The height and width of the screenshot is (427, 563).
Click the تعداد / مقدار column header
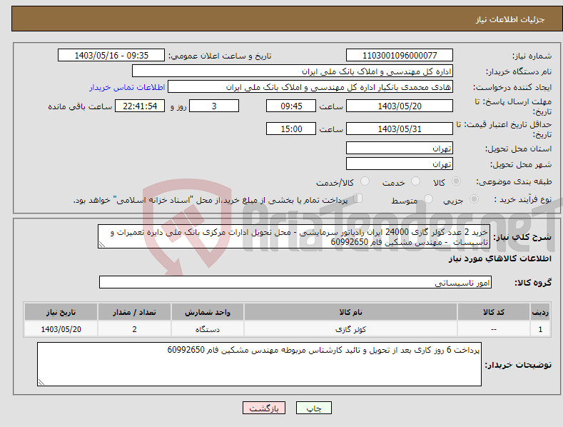click(134, 312)
